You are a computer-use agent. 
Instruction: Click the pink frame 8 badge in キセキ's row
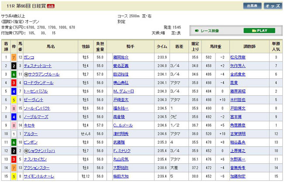pos(14,126)
